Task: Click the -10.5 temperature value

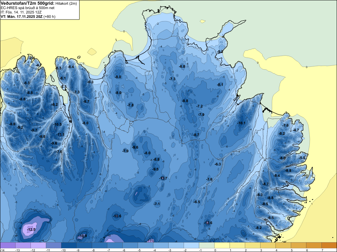Action: (58, 124)
